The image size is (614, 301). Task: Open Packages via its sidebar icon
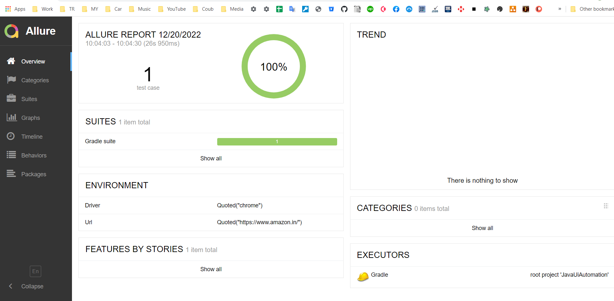pos(11,174)
